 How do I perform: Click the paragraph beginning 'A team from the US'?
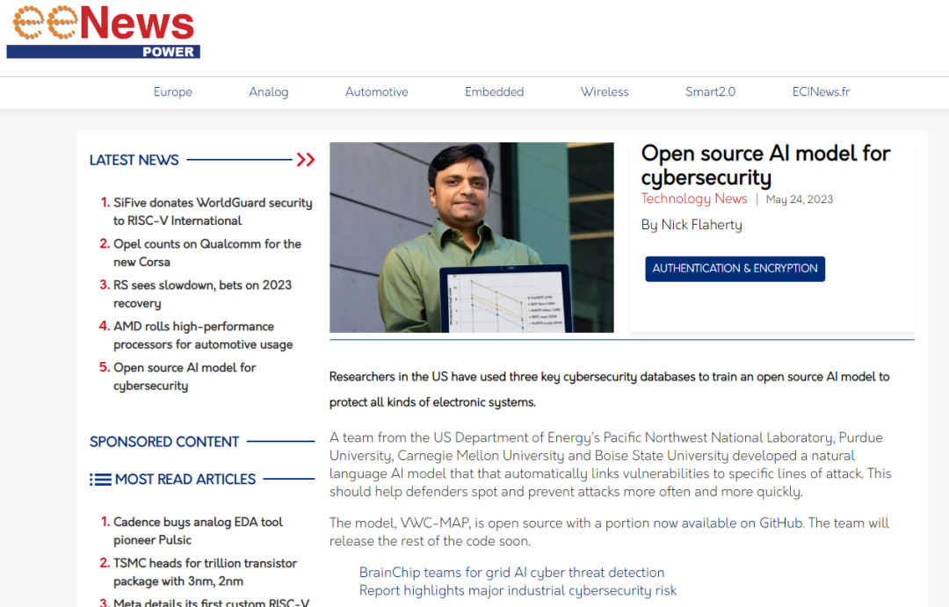[610, 464]
